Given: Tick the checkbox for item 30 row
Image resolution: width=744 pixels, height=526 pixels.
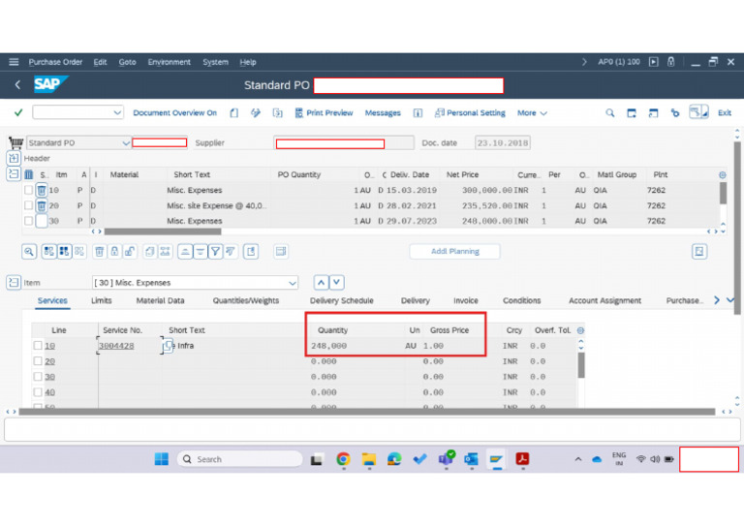Looking at the screenshot, I should (x=28, y=221).
